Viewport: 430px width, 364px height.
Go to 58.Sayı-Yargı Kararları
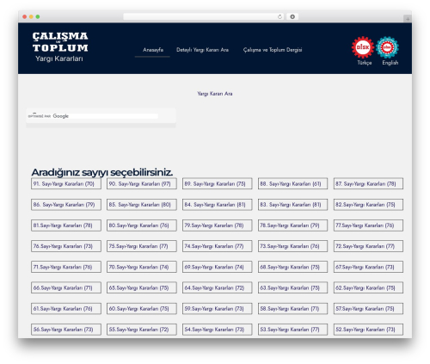(292, 309)
